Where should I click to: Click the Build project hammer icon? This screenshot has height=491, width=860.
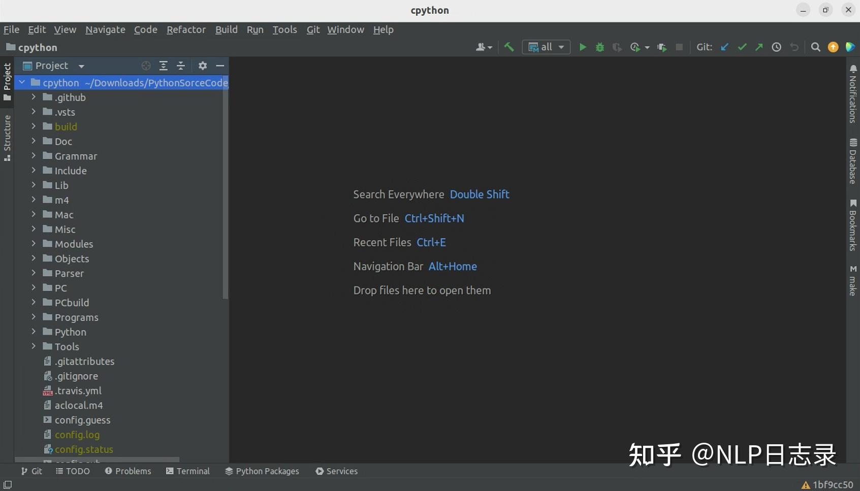pyautogui.click(x=509, y=47)
